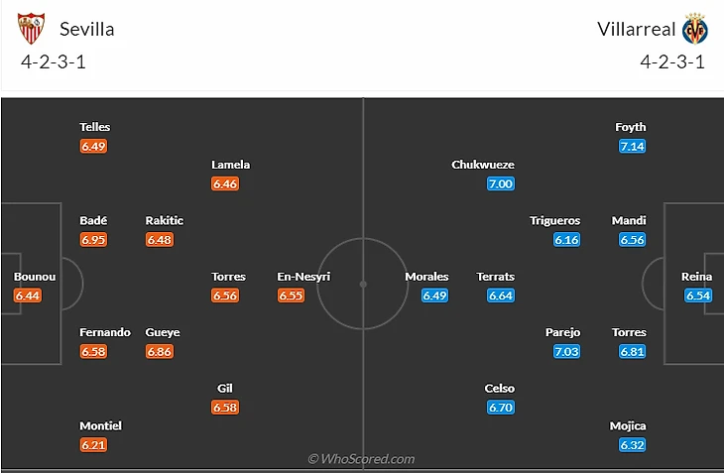Click Telles's 6.49 rating badge
This screenshot has width=724, height=473.
coord(94,146)
